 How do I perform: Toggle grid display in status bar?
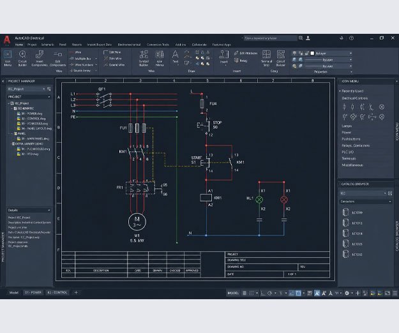(x=245, y=293)
